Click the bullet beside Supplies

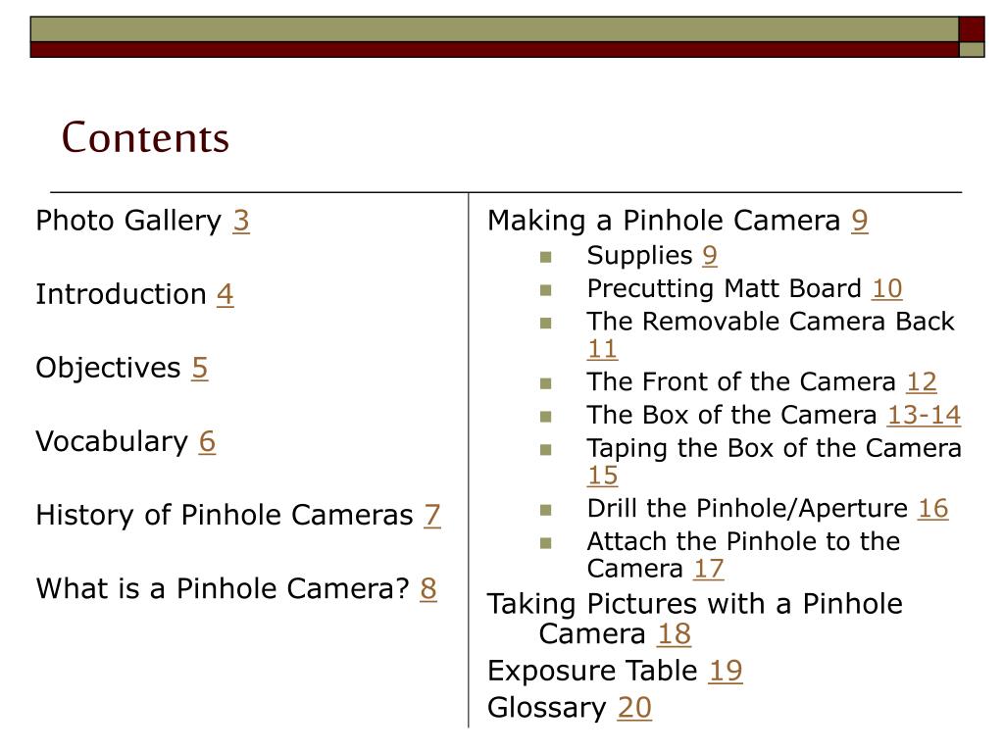pos(546,257)
